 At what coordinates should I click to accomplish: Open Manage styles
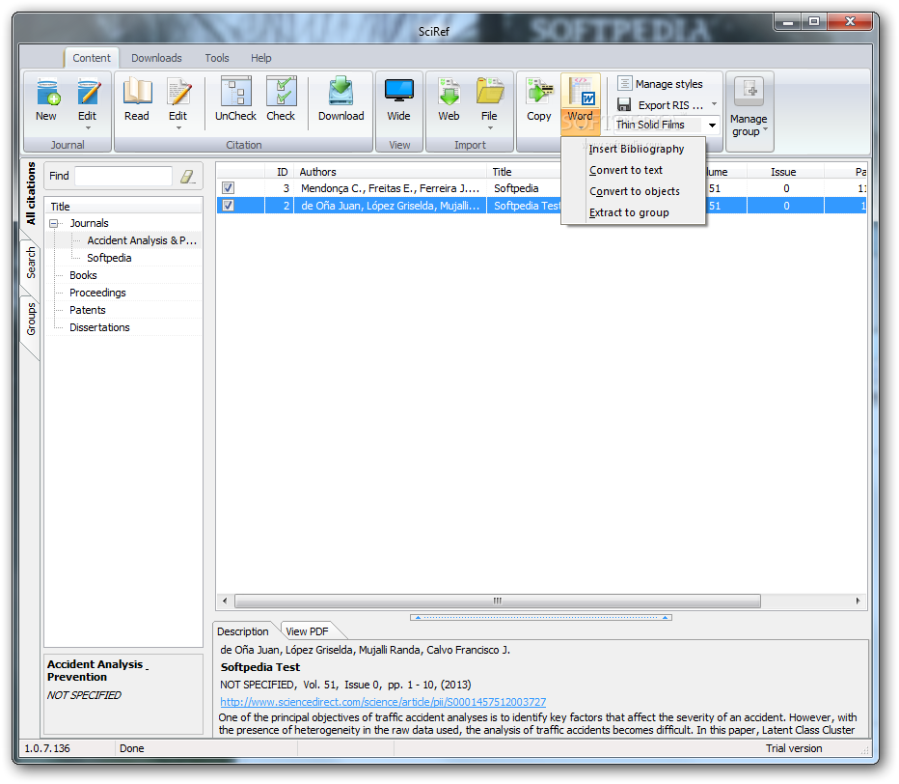point(661,84)
